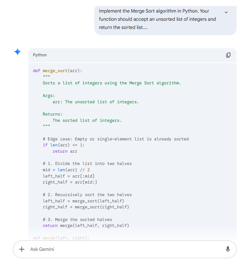Click the 'Args:' docstring line

pyautogui.click(x=49, y=95)
